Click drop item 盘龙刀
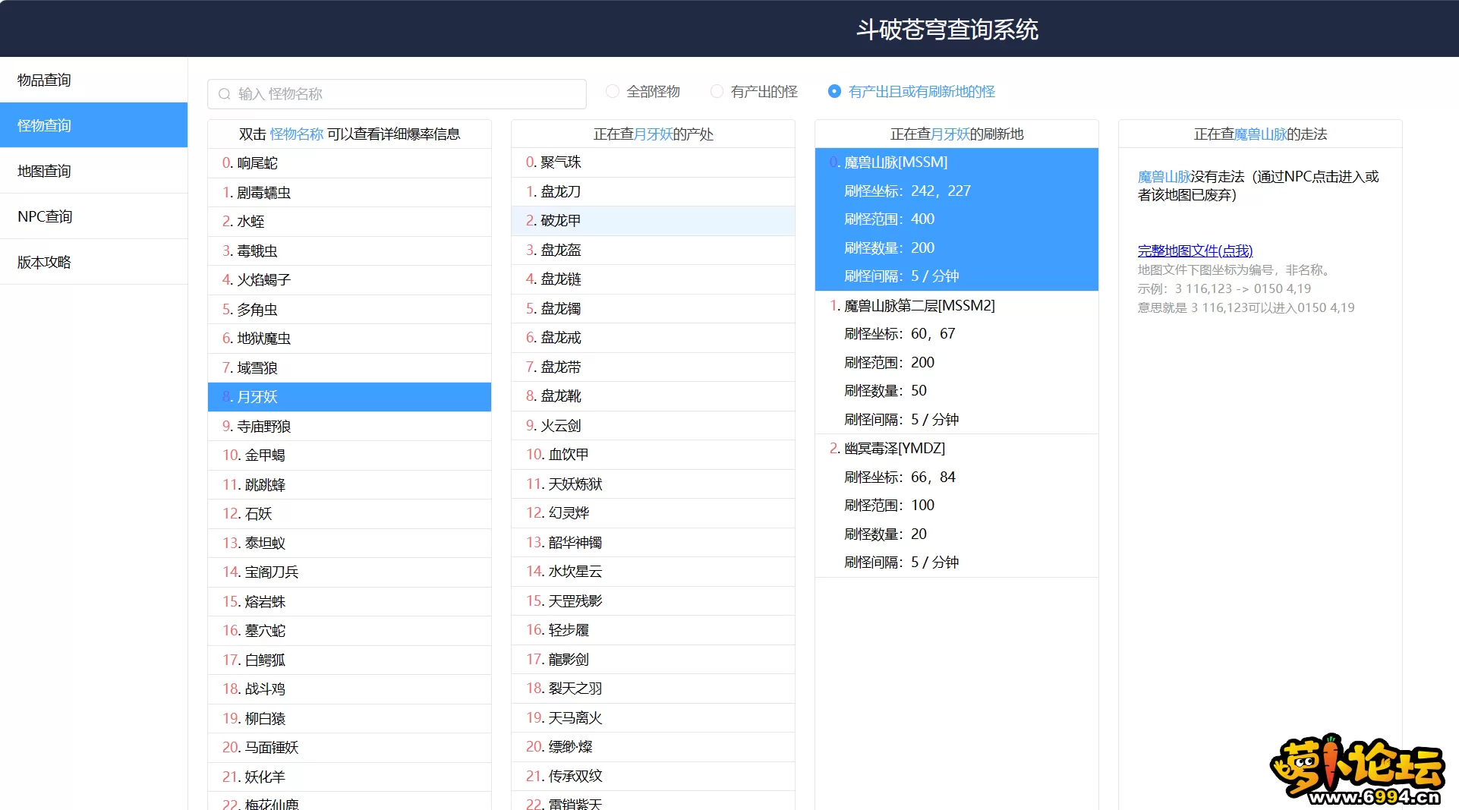The height and width of the screenshot is (810, 1459). (653, 192)
